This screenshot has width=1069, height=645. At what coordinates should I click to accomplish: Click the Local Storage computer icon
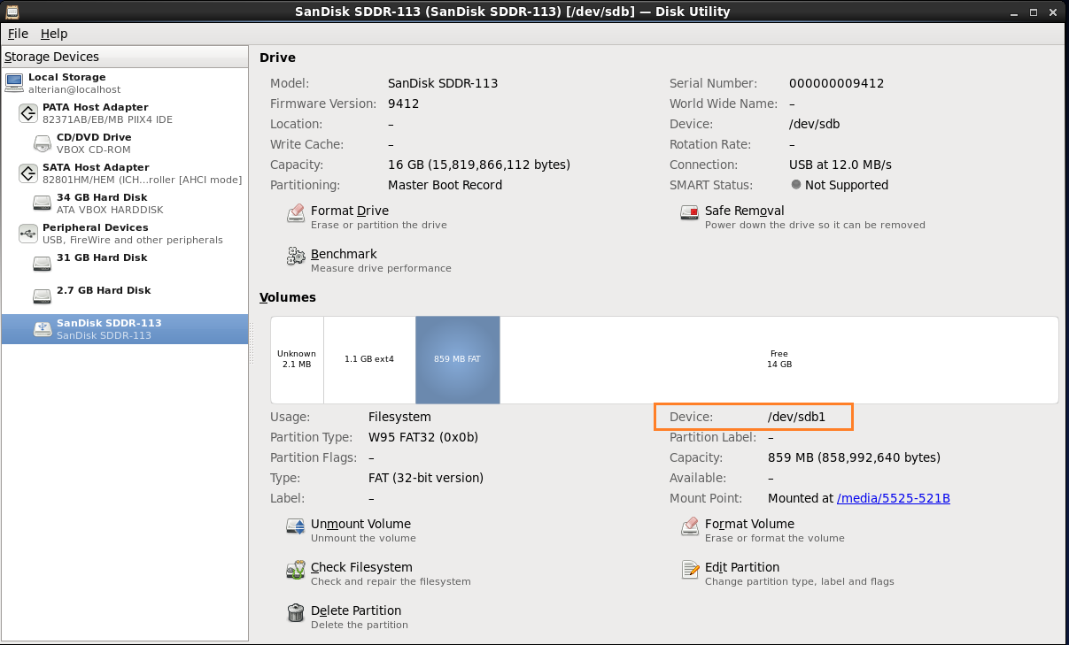(x=14, y=83)
